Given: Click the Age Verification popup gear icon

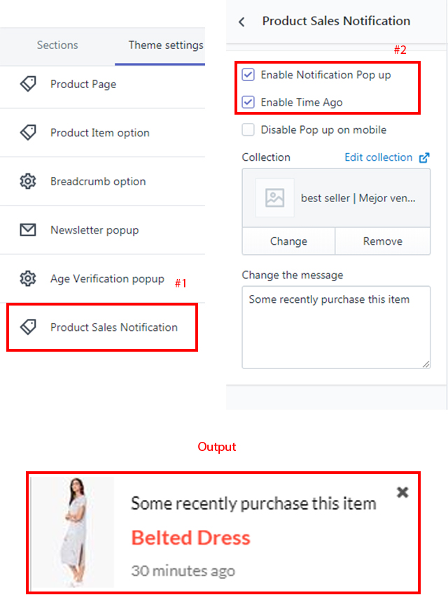Looking at the screenshot, I should 28,278.
